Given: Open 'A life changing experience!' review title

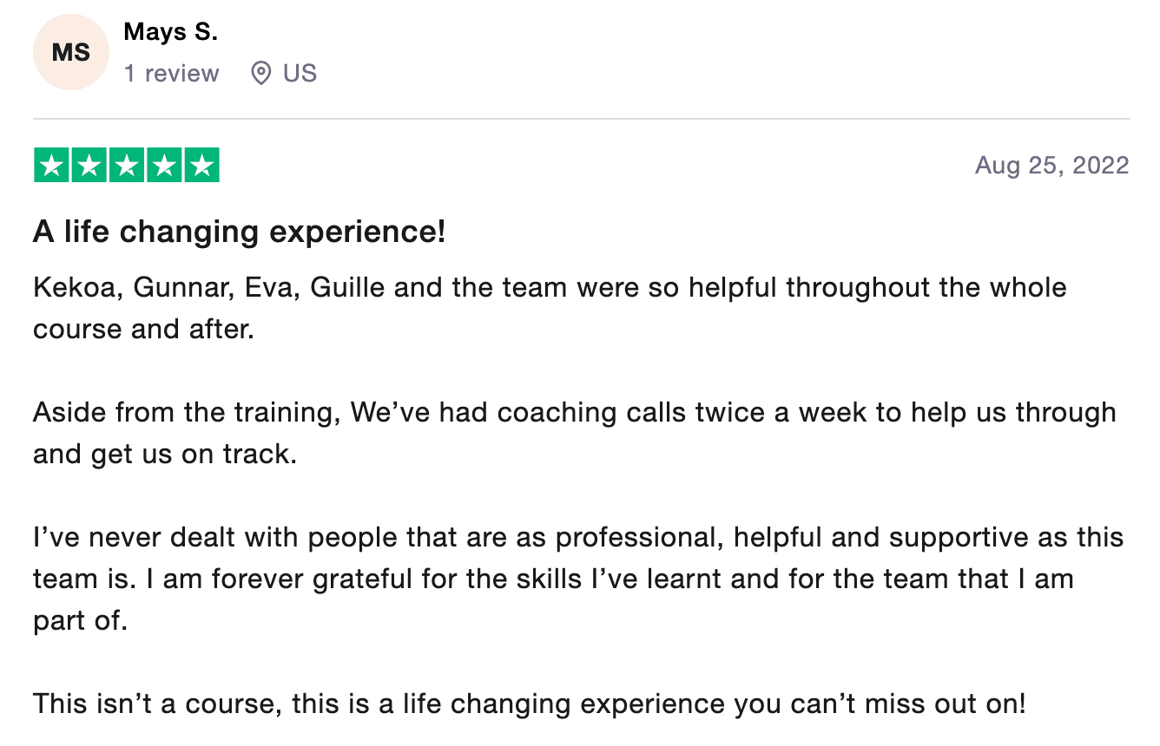Looking at the screenshot, I should tap(239, 232).
